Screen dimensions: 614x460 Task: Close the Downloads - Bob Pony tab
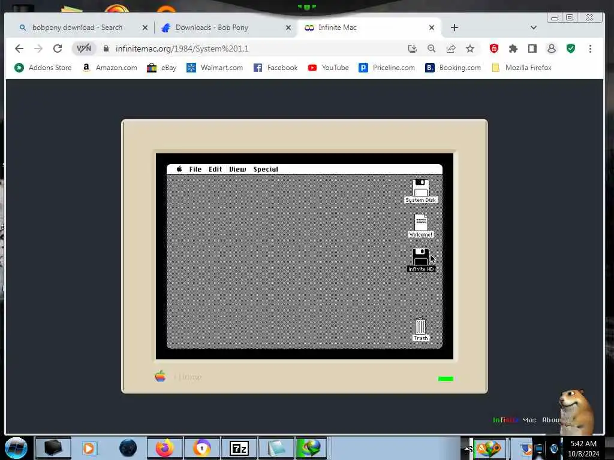288,28
